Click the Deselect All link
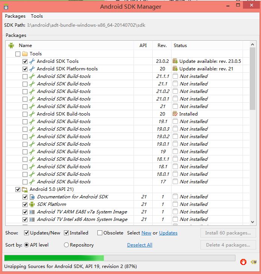This screenshot has height=274, width=261. tap(140, 245)
